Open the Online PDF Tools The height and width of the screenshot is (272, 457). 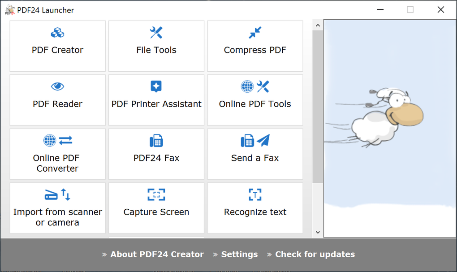tap(254, 100)
